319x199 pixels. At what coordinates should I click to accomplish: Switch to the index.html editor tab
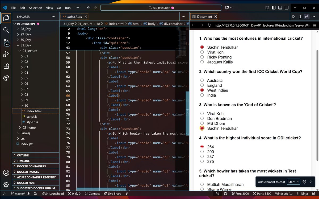(x=74, y=16)
